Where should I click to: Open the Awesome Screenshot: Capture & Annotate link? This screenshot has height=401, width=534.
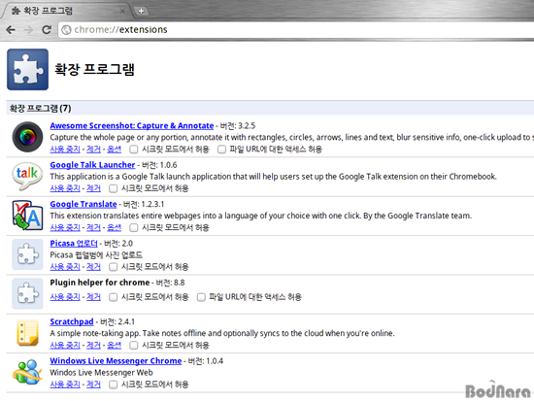coord(132,125)
